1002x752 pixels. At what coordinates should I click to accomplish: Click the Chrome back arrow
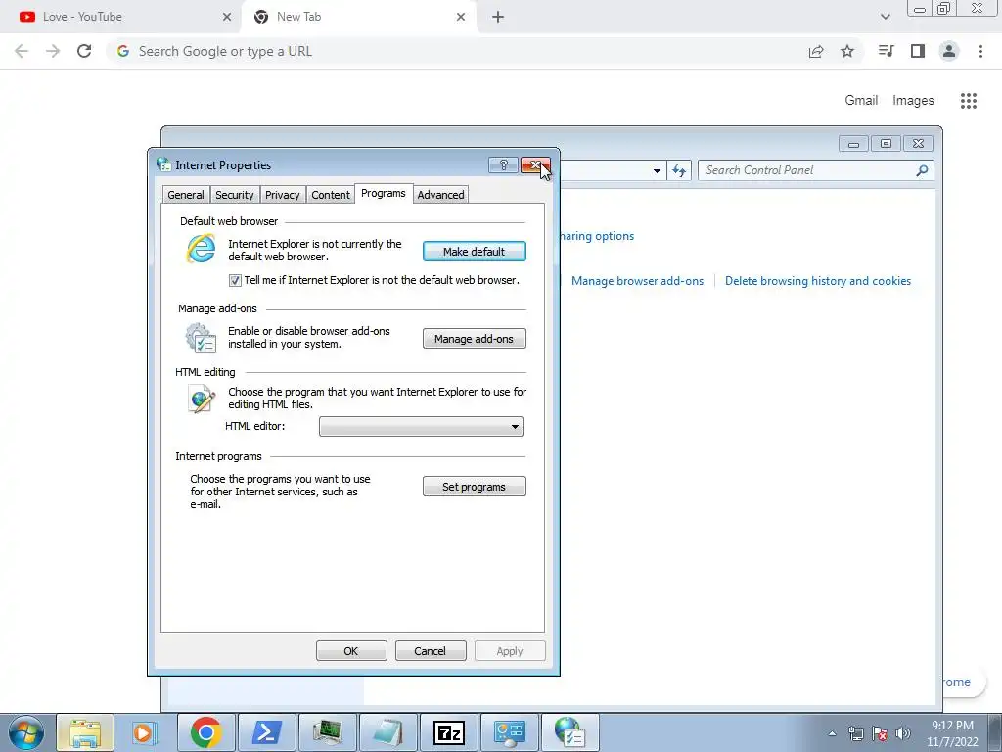[x=22, y=51]
